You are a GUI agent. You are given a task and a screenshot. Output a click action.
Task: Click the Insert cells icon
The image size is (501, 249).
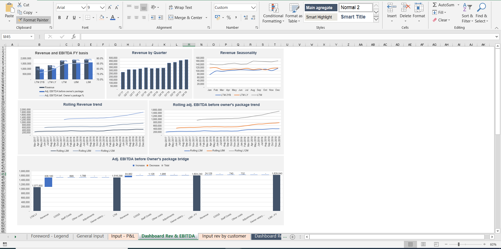tap(392, 8)
